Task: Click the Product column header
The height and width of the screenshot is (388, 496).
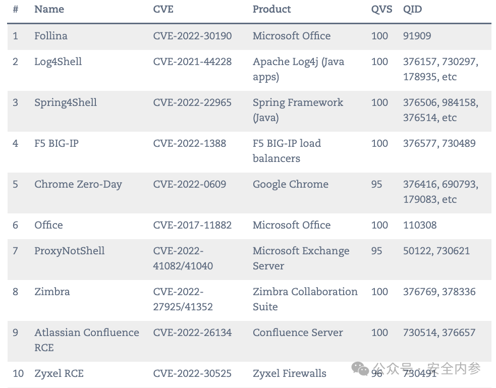Action: (271, 9)
